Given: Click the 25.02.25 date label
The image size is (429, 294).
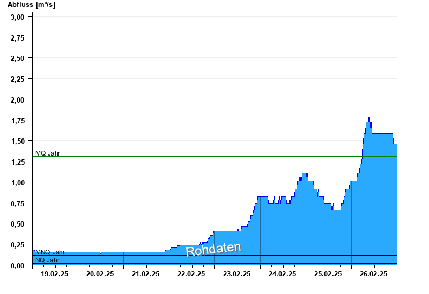Looking at the screenshot, I should click(328, 274).
